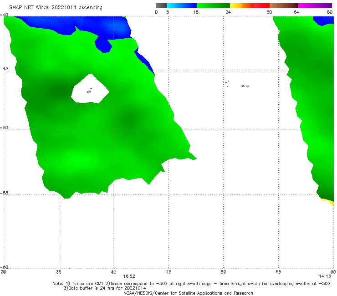Click the magenta-purple segment of the color bar

(315, 5)
